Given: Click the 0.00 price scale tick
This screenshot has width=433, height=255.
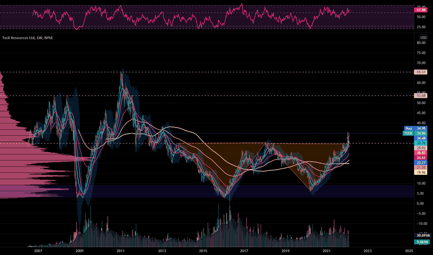Looking at the screenshot, I should (x=420, y=204).
